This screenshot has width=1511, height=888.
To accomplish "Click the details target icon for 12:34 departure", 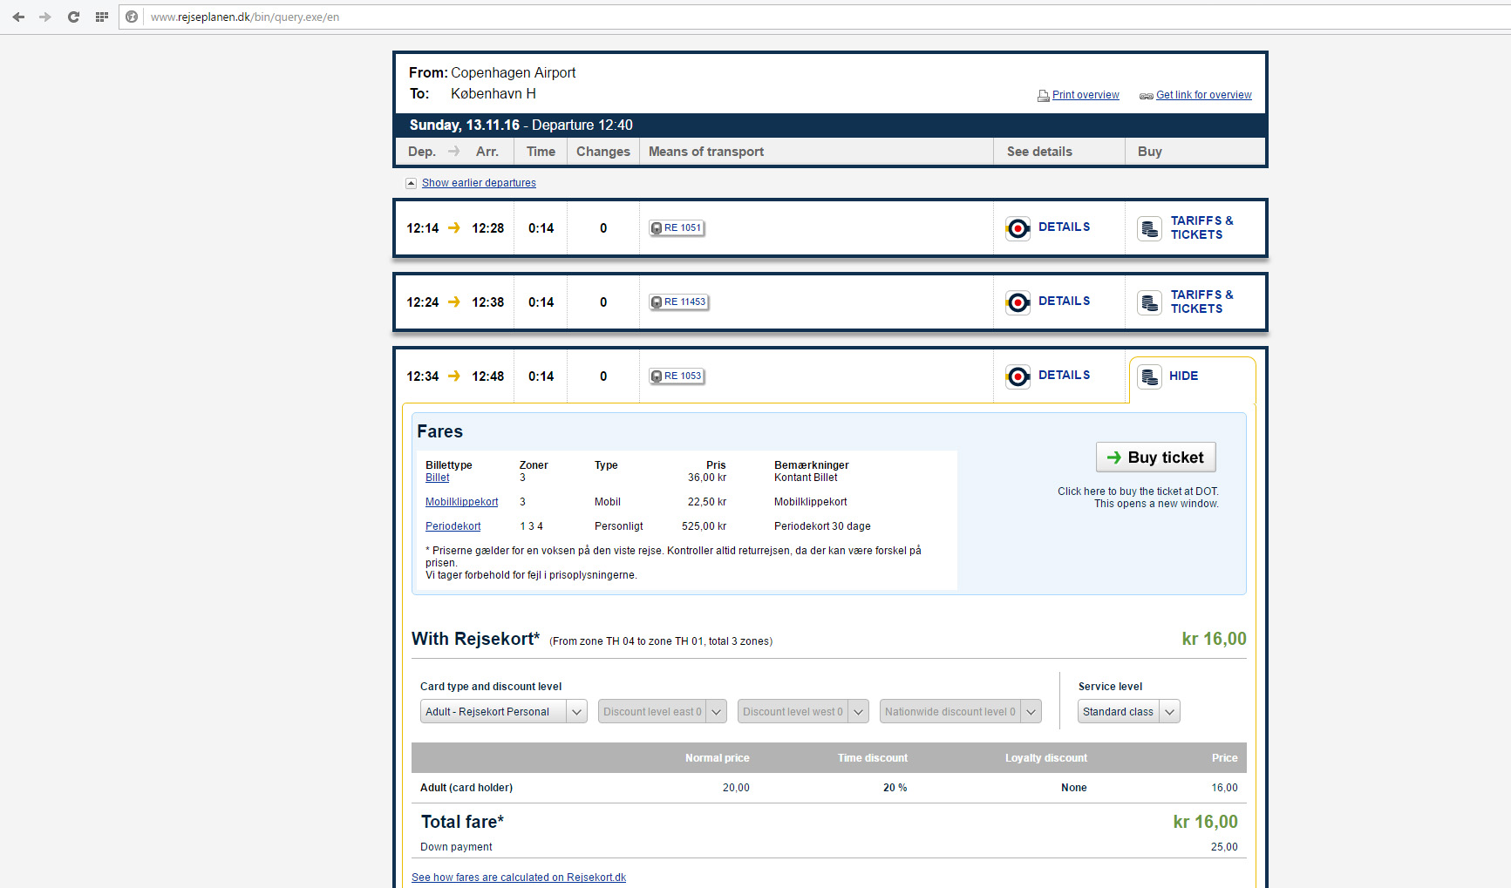I will click(1018, 376).
